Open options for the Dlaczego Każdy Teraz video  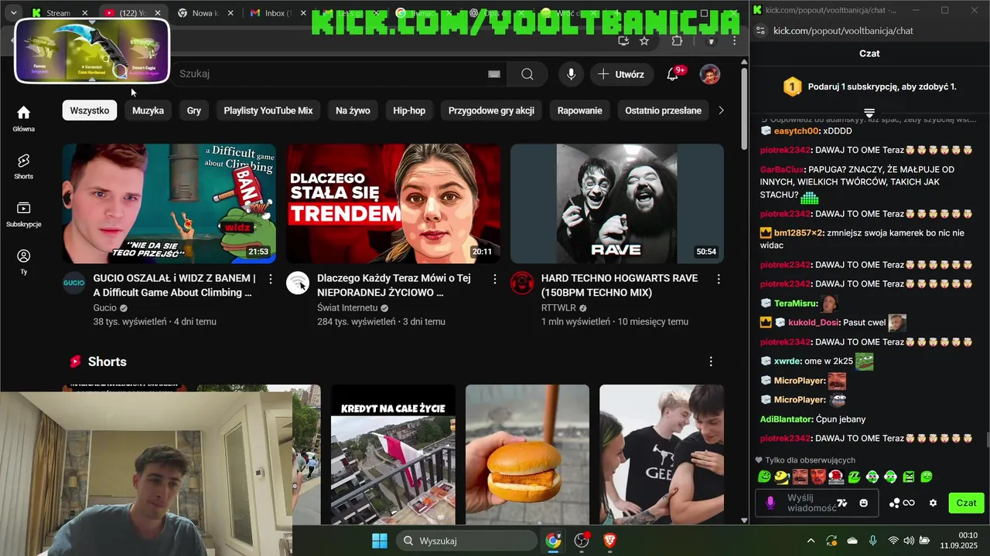click(495, 278)
